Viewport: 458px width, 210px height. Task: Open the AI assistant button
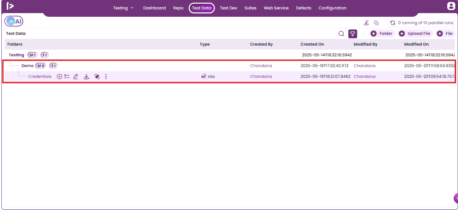[14, 21]
